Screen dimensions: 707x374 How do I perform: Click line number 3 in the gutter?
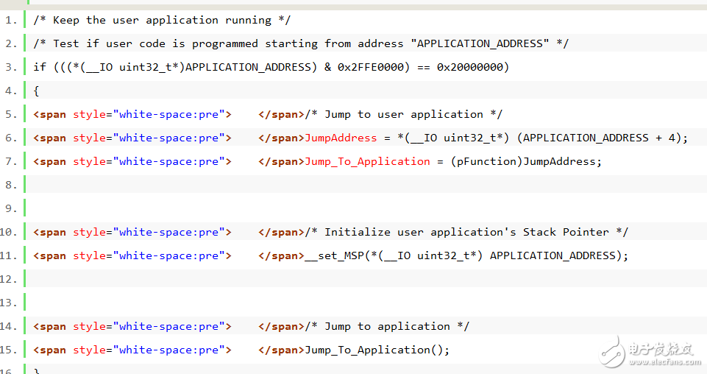11,68
